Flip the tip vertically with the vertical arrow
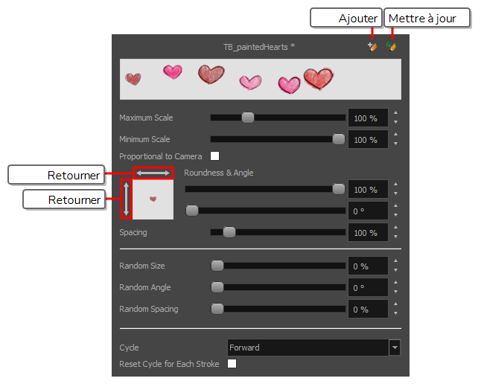Viewport: 481px width, 384px height. click(126, 199)
